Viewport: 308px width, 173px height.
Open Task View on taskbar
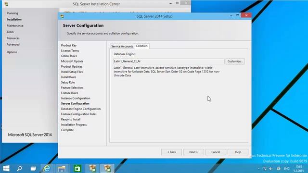33,169
